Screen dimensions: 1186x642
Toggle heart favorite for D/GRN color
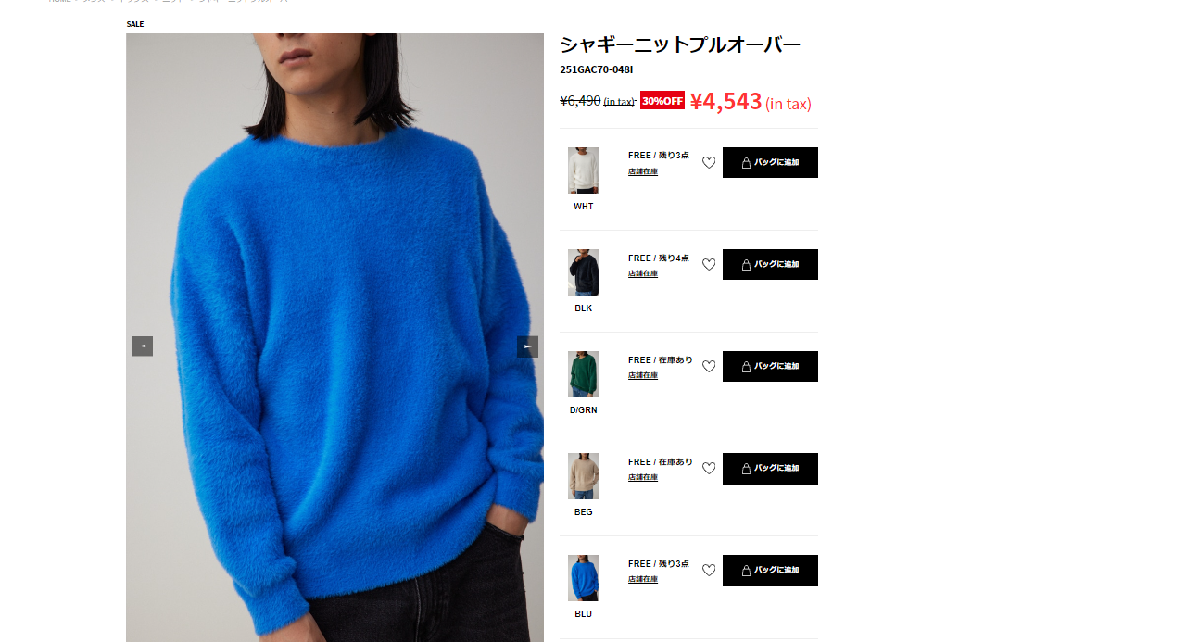709,367
